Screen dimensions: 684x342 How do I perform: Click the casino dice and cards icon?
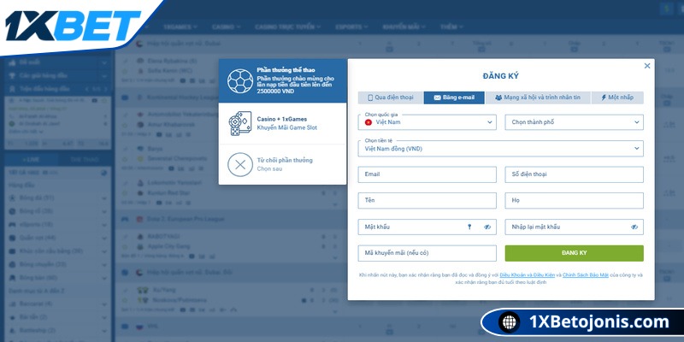[x=240, y=123]
